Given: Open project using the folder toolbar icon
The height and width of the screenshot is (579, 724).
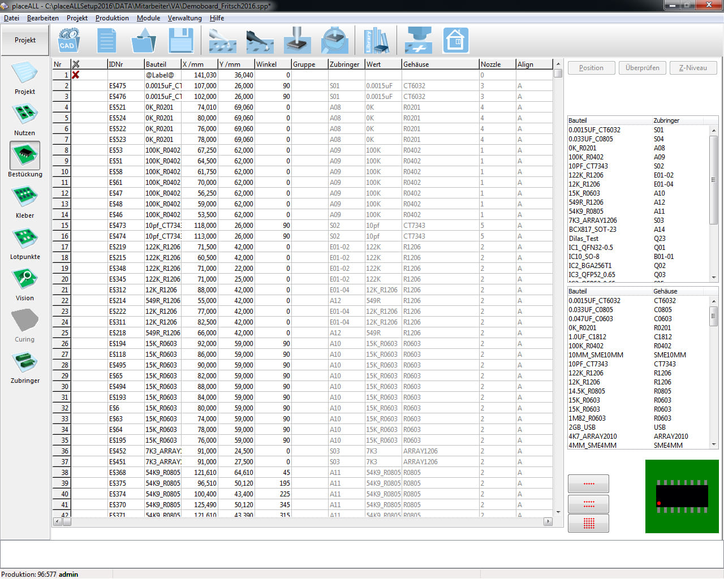Looking at the screenshot, I should [x=144, y=41].
